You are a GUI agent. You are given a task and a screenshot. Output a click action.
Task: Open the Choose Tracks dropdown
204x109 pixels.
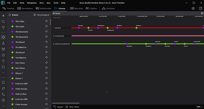pos(62,18)
